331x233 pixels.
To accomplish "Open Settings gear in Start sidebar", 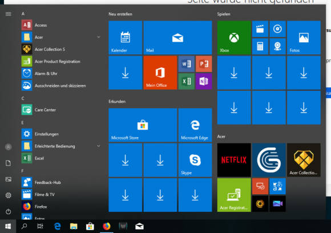I will [8, 195].
